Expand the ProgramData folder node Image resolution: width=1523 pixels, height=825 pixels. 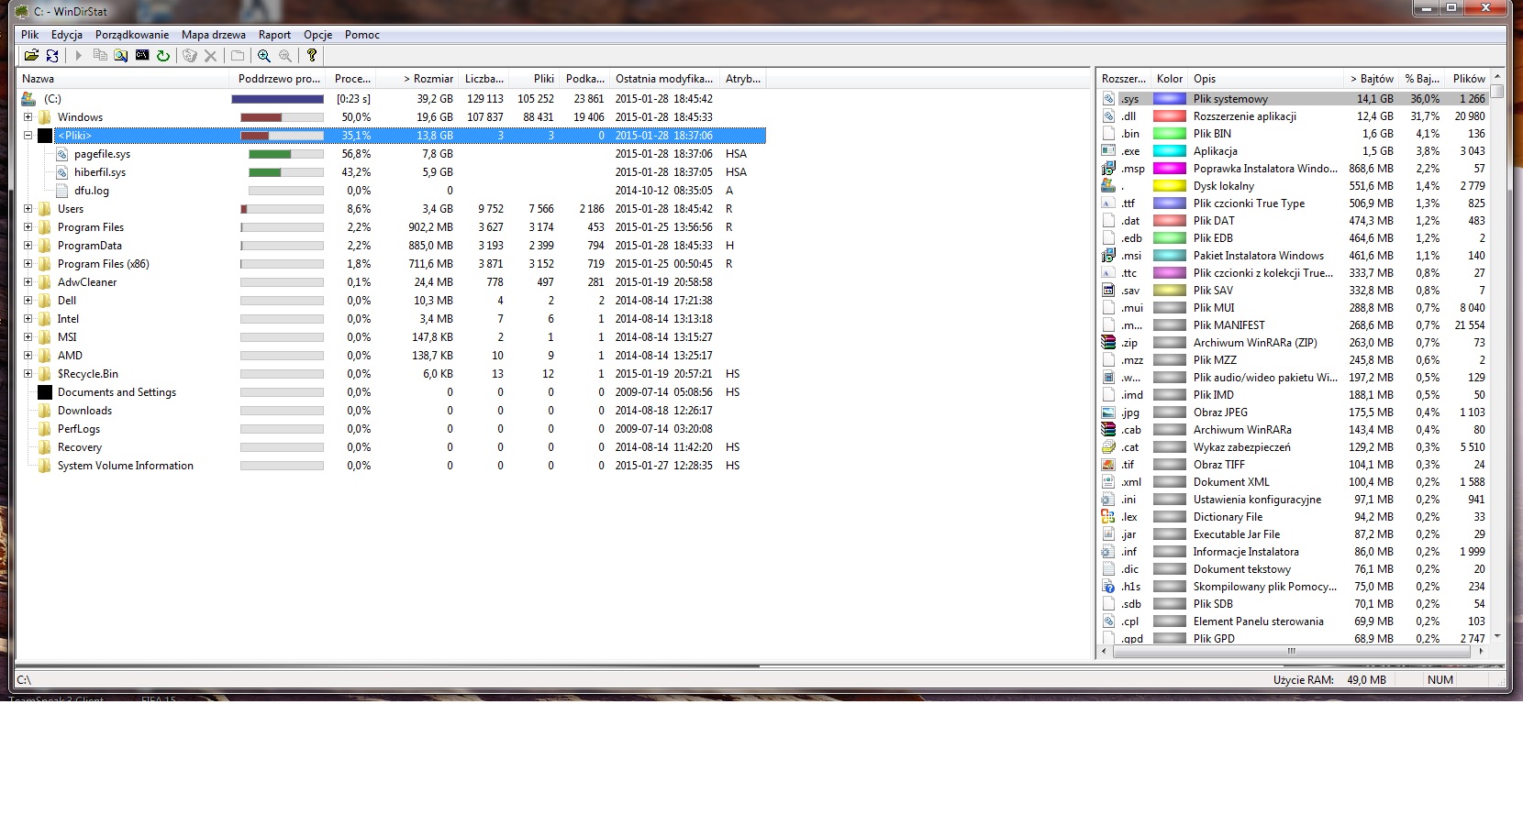pos(28,246)
